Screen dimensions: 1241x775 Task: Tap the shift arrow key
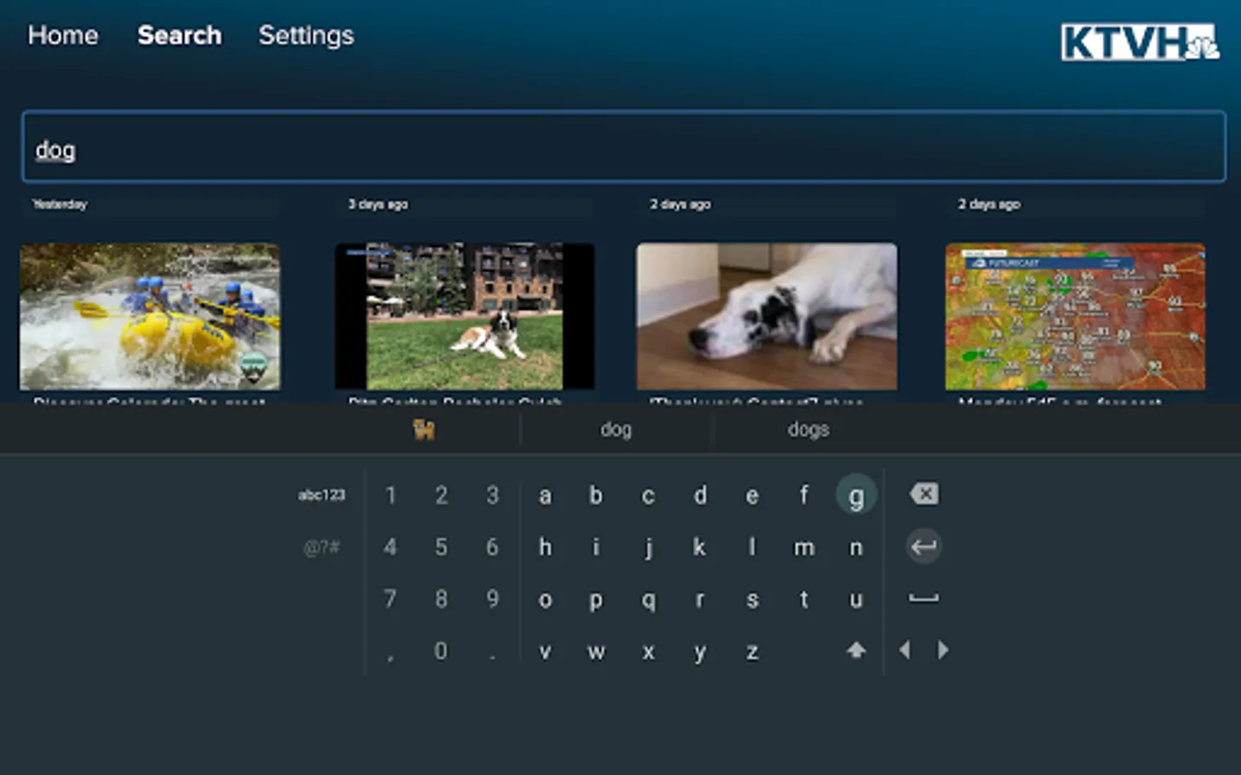click(856, 650)
